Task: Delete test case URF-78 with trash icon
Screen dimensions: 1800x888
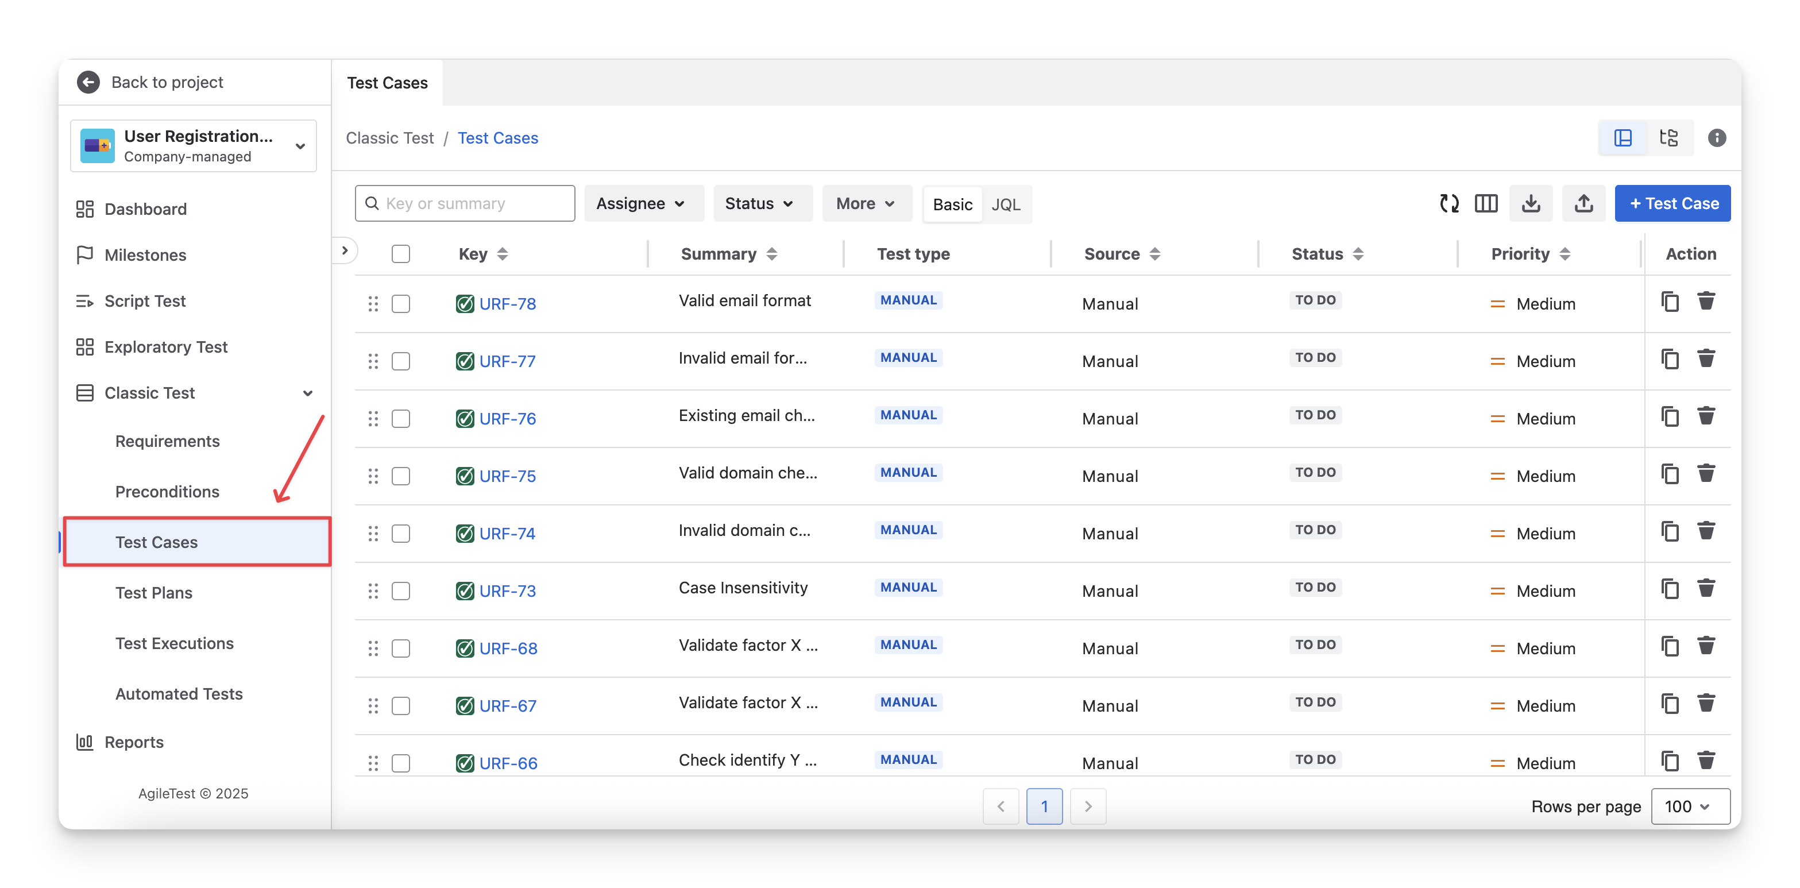Action: tap(1706, 301)
